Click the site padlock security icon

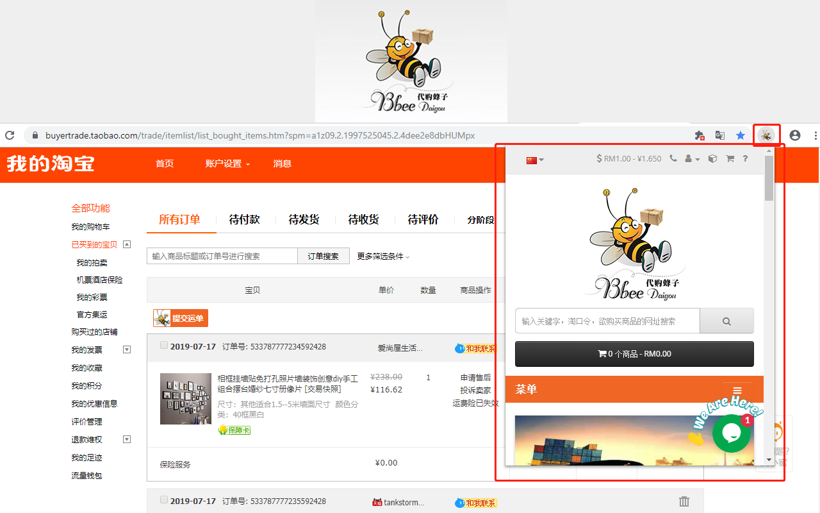(x=35, y=135)
